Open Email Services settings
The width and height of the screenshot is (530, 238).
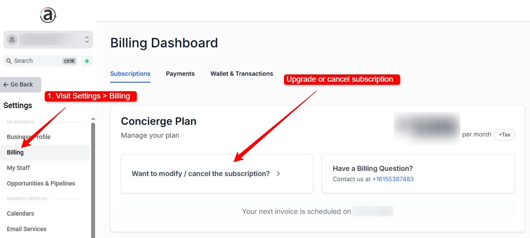[27, 229]
